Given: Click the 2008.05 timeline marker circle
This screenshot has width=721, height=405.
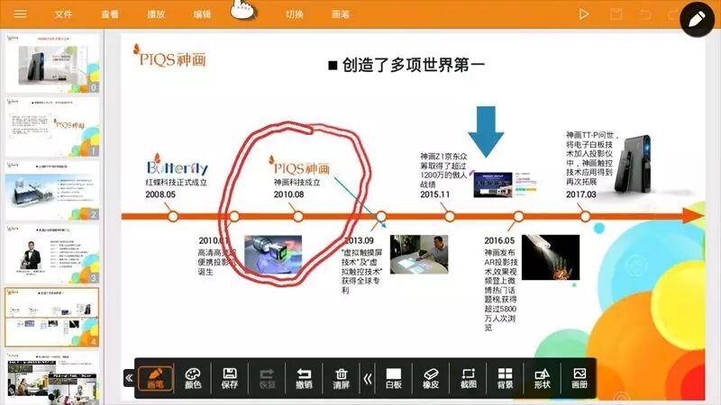Looking at the screenshot, I should click(x=173, y=216).
